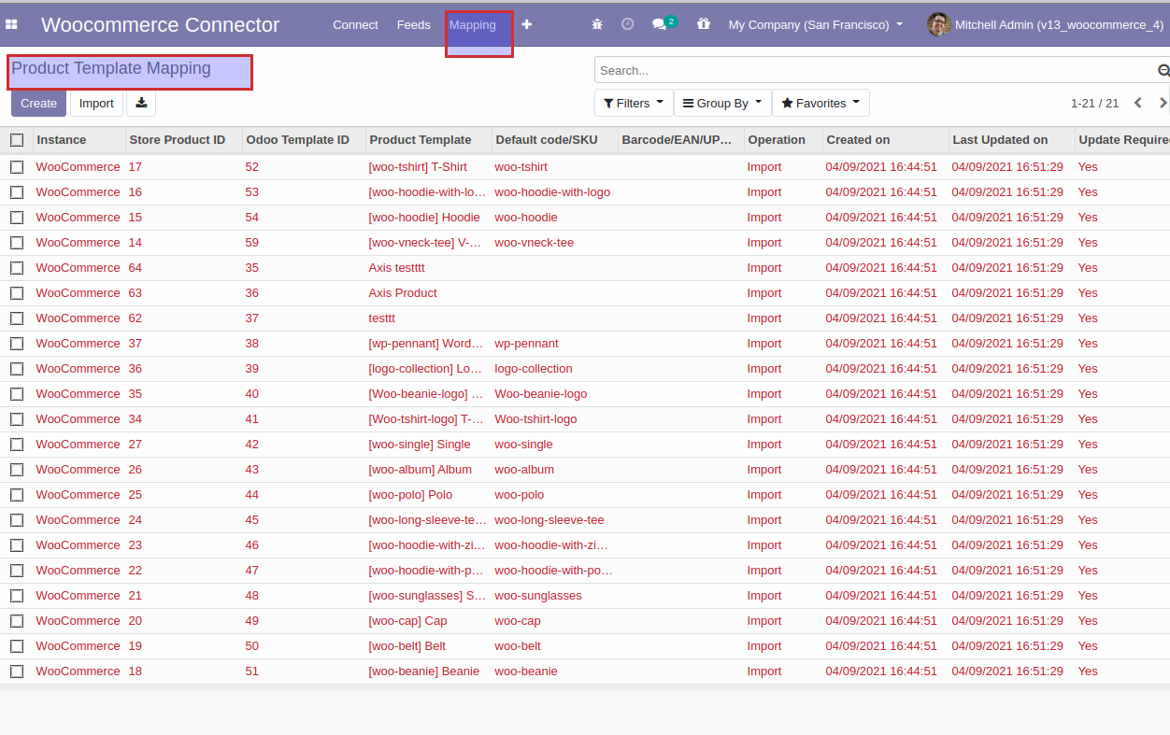Viewport: 1170px width, 735px height.
Task: Open the [woo-album] Album record
Action: pos(421,470)
